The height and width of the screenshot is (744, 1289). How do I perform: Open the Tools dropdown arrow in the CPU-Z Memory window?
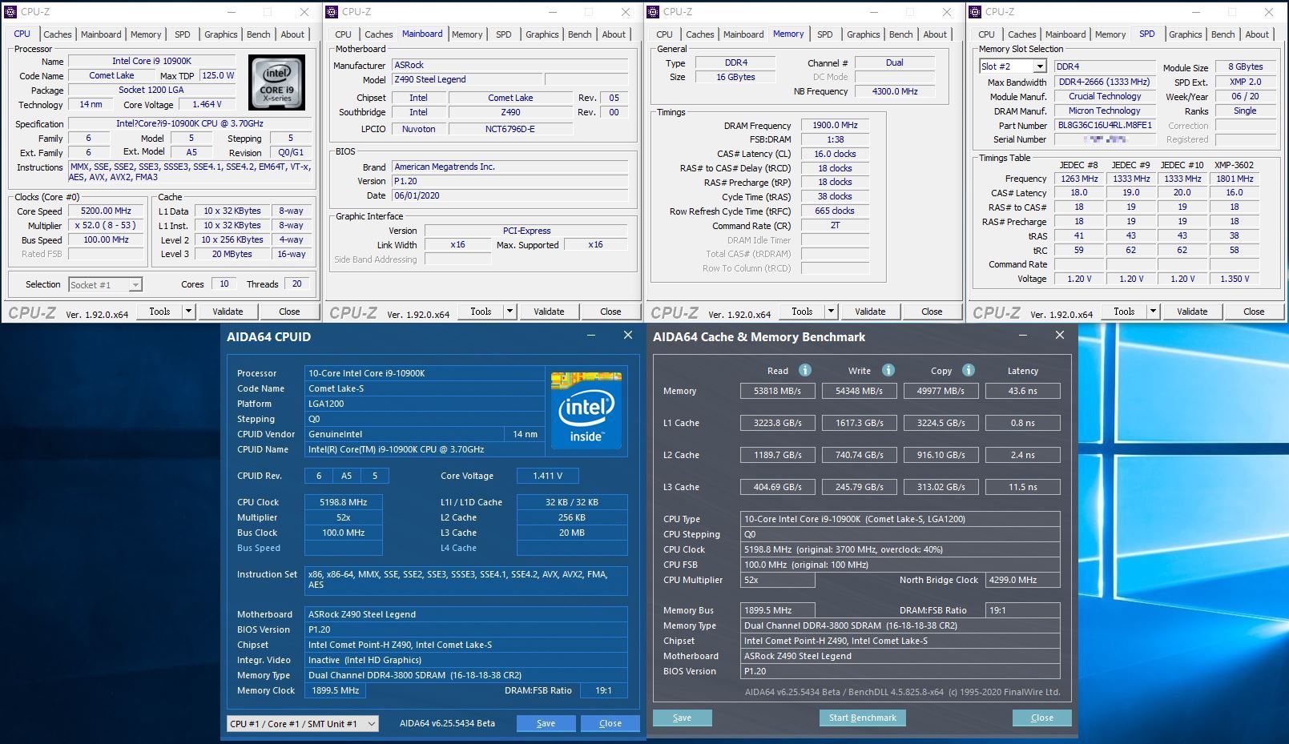point(832,312)
